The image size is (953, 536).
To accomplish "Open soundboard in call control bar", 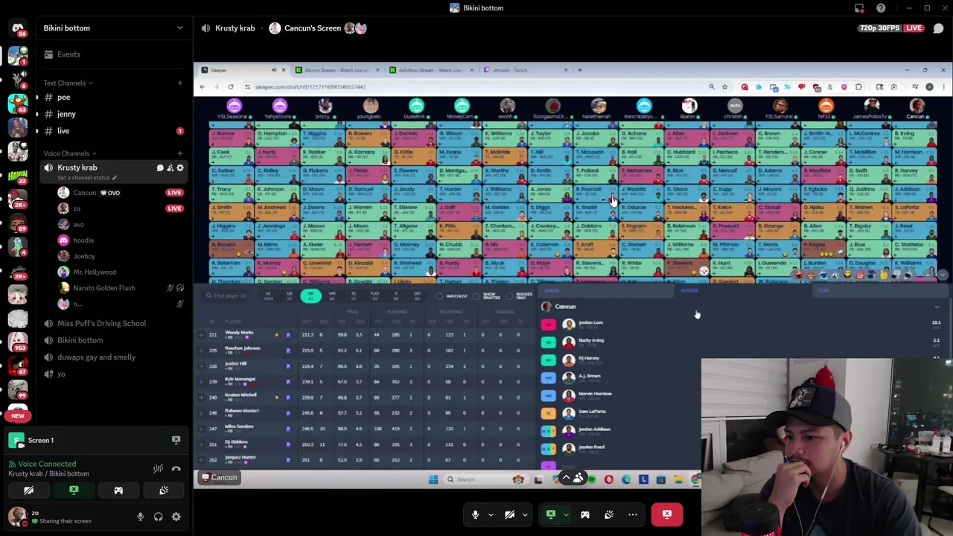I will pos(609,514).
